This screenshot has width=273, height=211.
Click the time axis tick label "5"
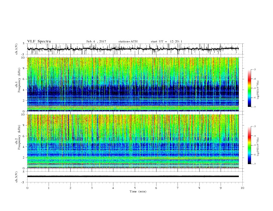[135, 188]
